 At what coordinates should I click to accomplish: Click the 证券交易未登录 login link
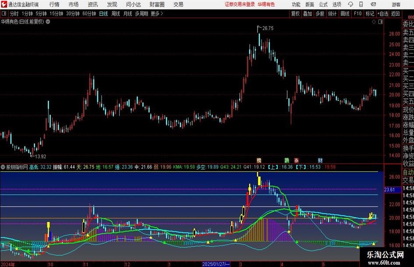[240, 4]
